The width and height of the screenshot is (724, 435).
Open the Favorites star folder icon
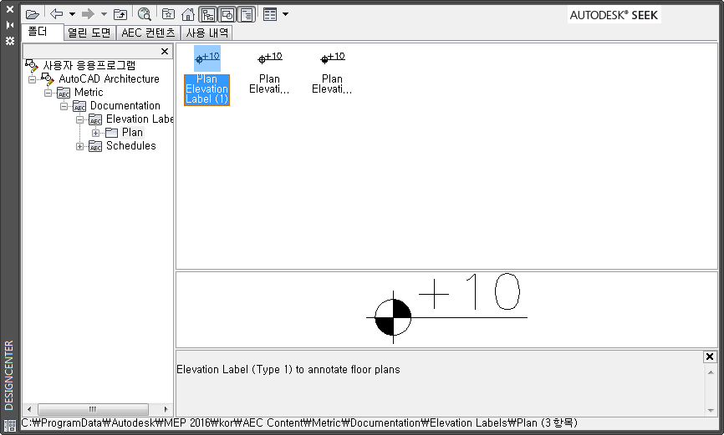168,14
